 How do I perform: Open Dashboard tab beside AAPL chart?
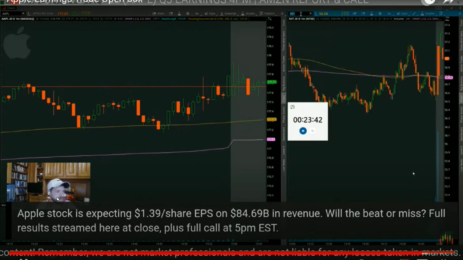(284, 134)
